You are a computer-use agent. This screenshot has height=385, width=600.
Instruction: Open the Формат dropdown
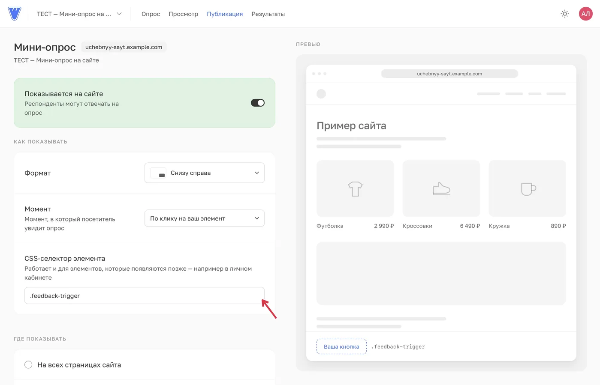click(x=205, y=173)
